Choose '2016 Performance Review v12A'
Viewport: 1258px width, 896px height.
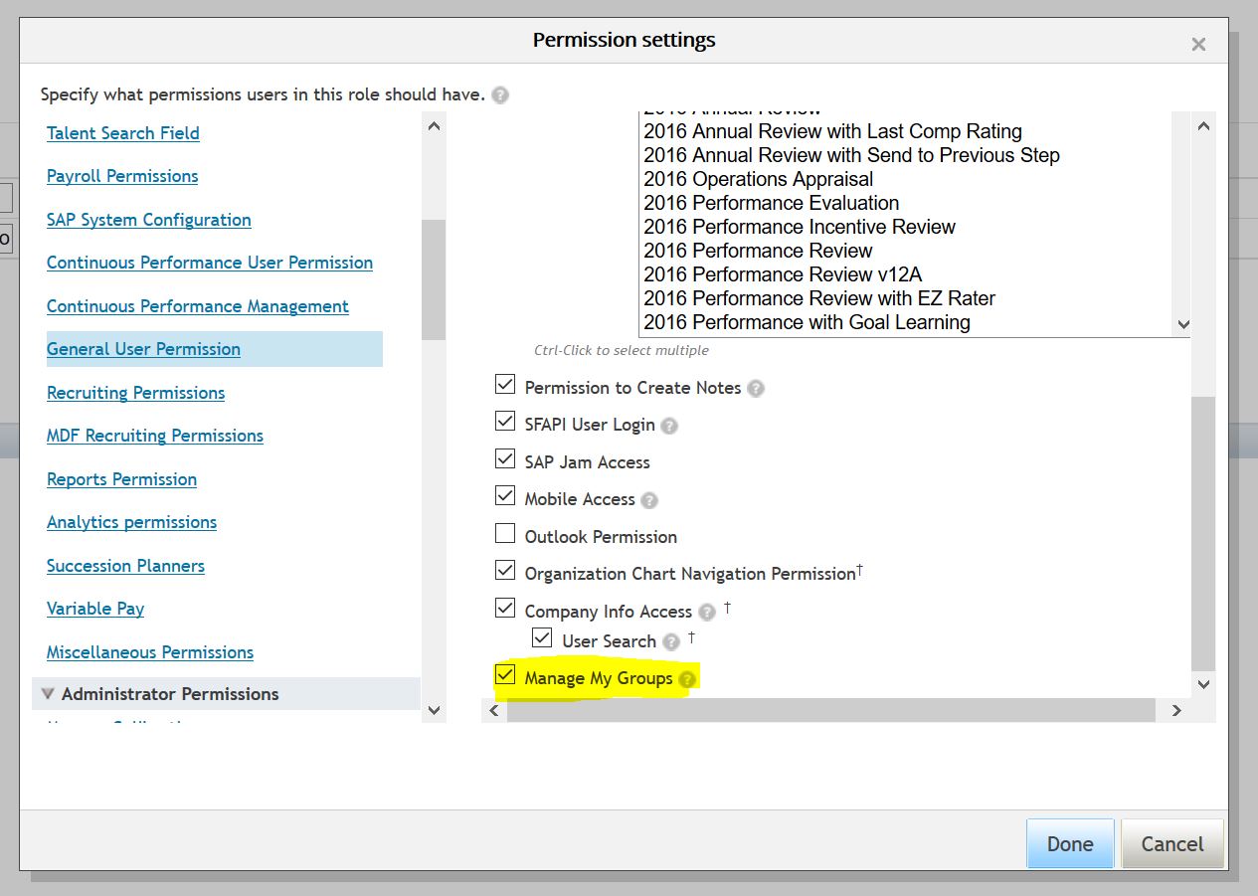(783, 274)
